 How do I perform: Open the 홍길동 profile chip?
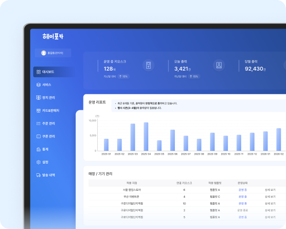pos(53,53)
